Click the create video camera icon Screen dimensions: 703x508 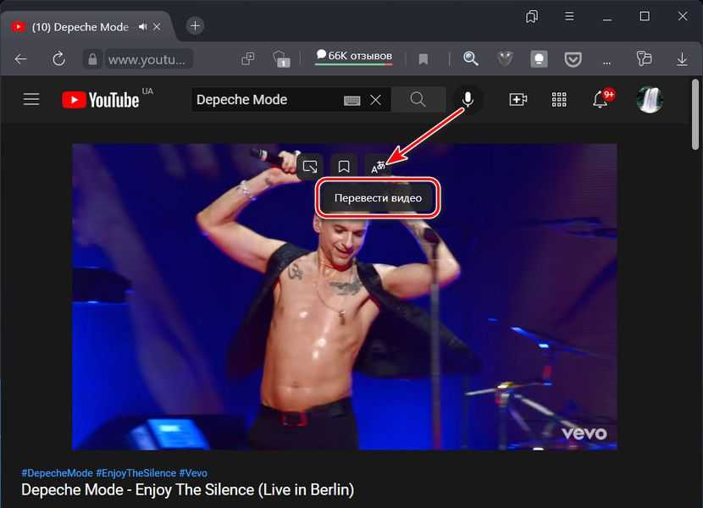(518, 100)
